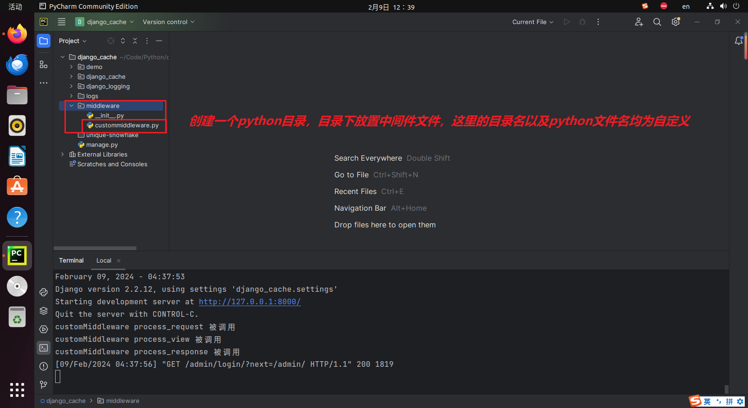Click the Search Everywhere magnifier icon

[x=657, y=22]
